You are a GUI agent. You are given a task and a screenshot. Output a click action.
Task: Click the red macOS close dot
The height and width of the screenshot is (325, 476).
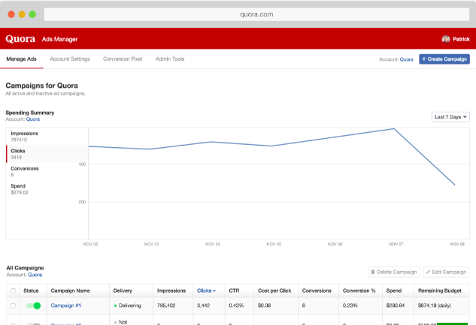(x=11, y=14)
